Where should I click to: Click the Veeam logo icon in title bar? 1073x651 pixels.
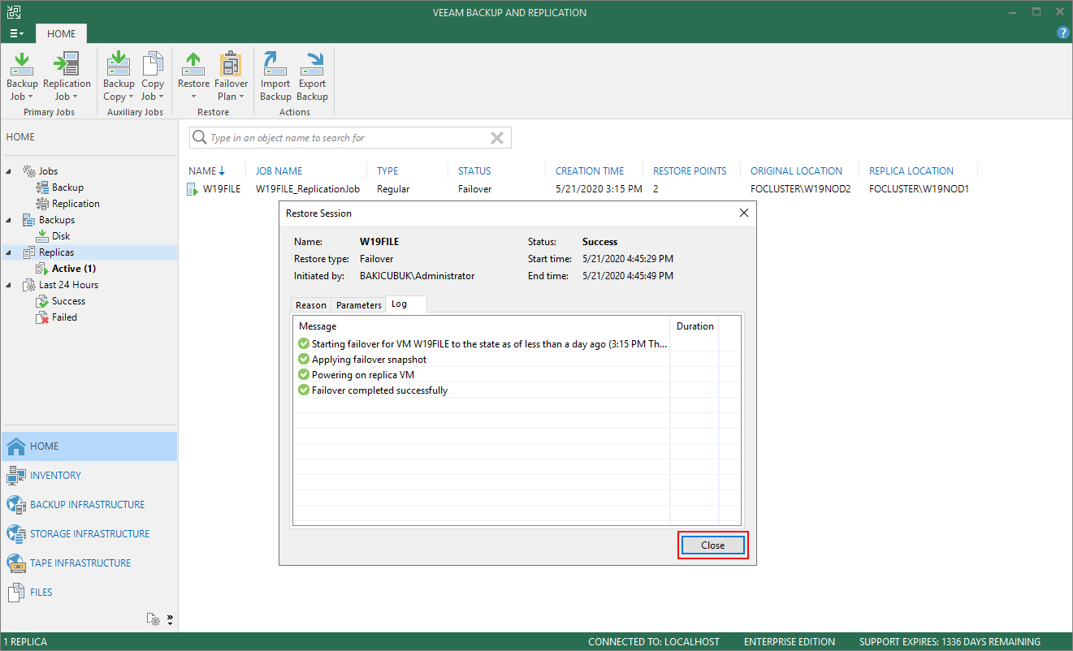click(x=12, y=11)
